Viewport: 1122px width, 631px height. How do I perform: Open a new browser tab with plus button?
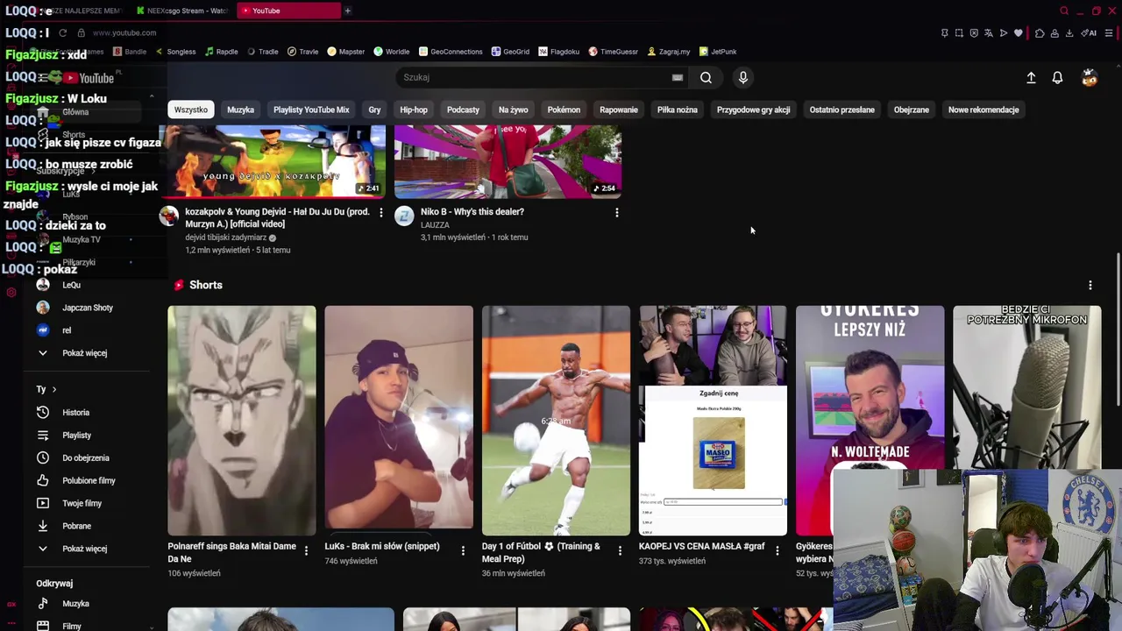tap(347, 11)
